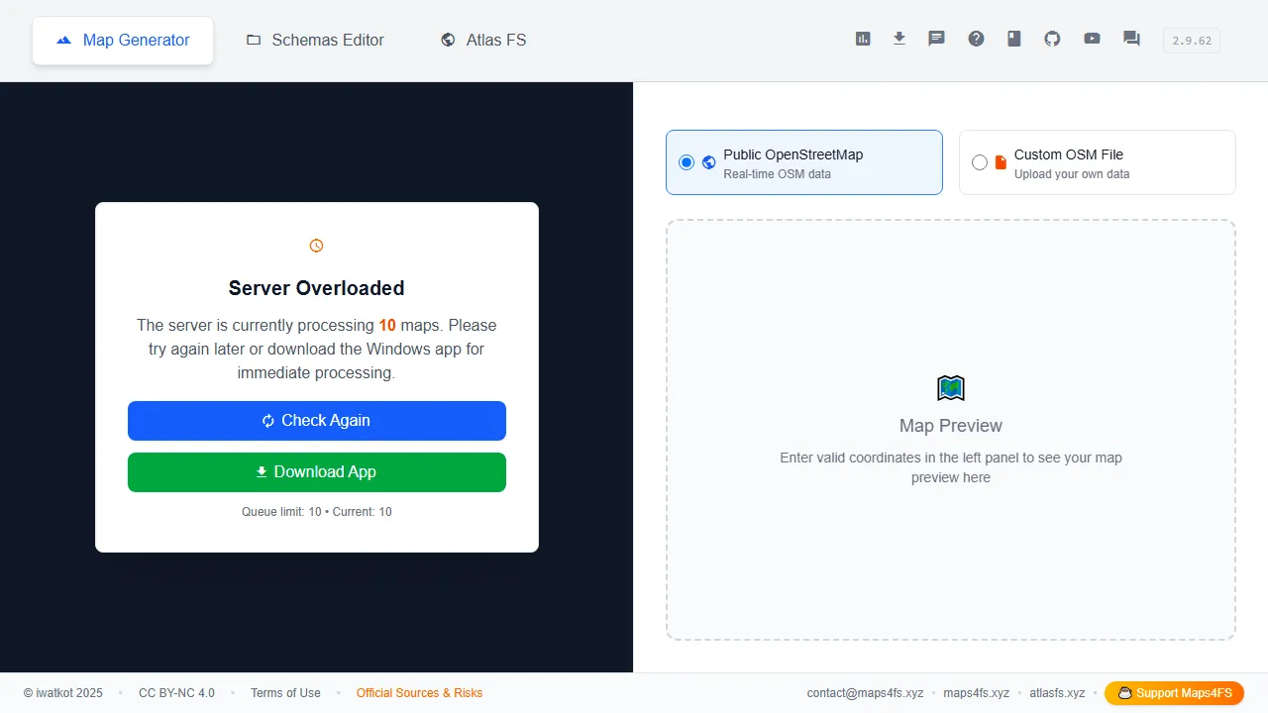Select the Public OpenStreetMap radio option

pyautogui.click(x=687, y=162)
